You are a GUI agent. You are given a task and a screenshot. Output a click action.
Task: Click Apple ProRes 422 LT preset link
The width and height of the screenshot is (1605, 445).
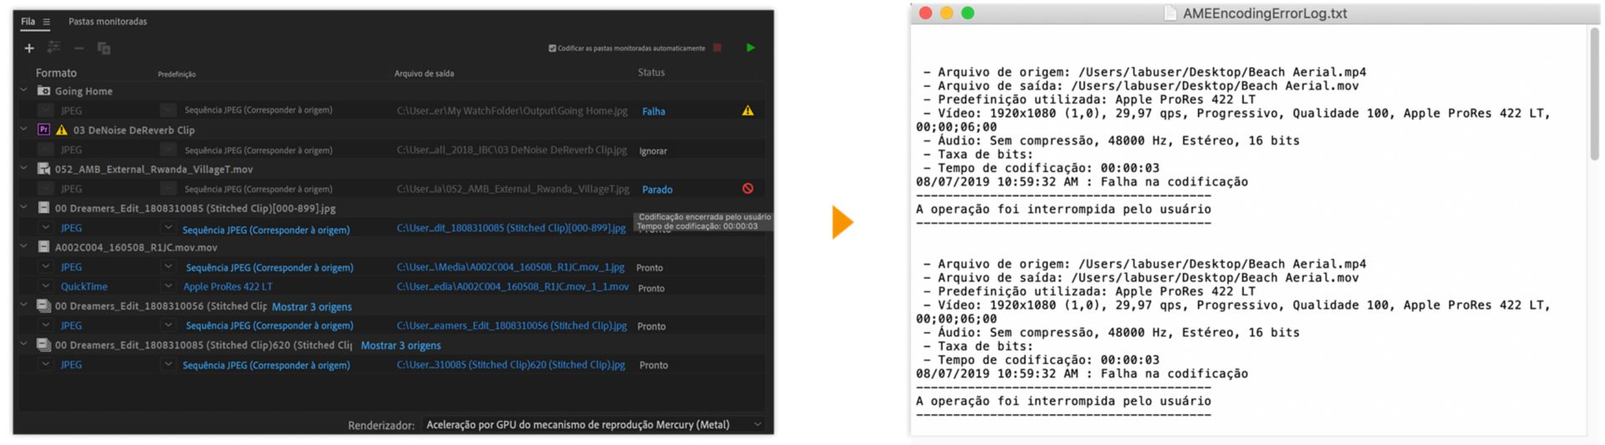click(x=227, y=286)
